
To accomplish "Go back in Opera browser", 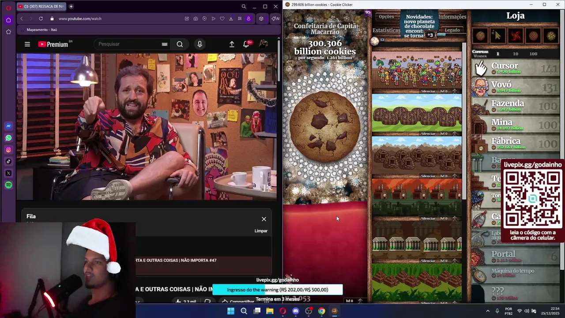I will 22,19.
